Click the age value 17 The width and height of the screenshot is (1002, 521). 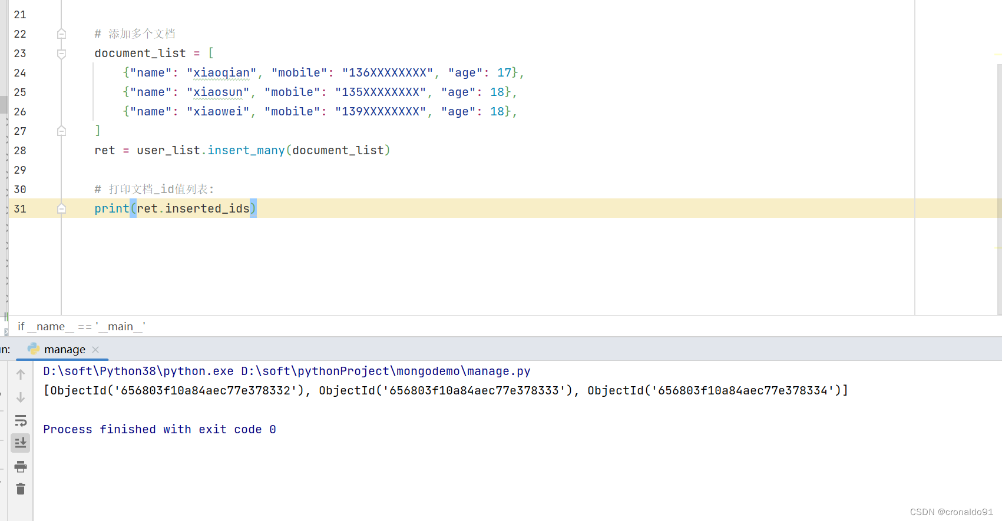point(504,72)
